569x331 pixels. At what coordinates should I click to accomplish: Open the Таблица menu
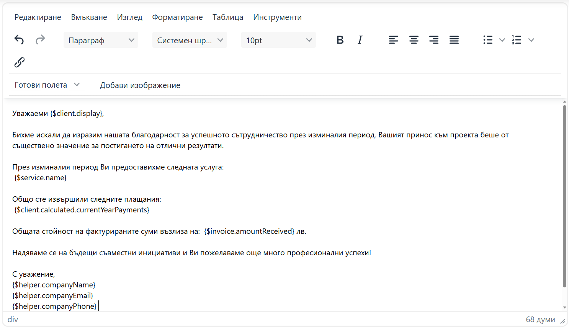tap(228, 17)
